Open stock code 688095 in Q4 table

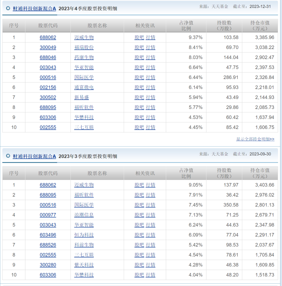[48, 107]
